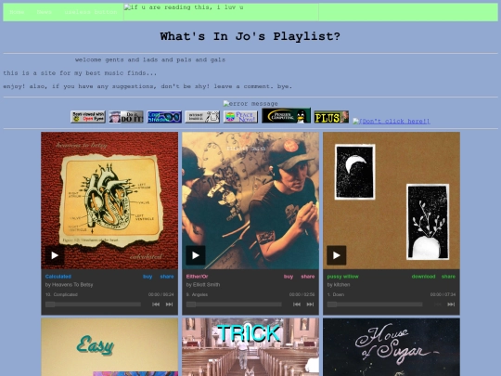The image size is (501, 376).
Task: Play the pussy willow album
Action: click(337, 255)
